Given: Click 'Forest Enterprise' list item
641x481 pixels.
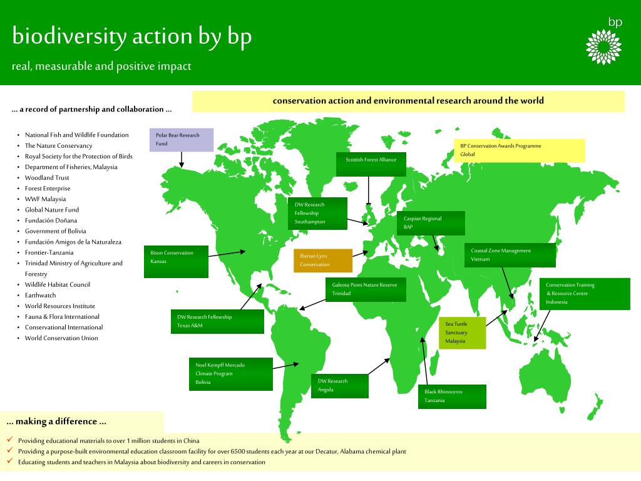Looking at the screenshot, I should [x=48, y=188].
